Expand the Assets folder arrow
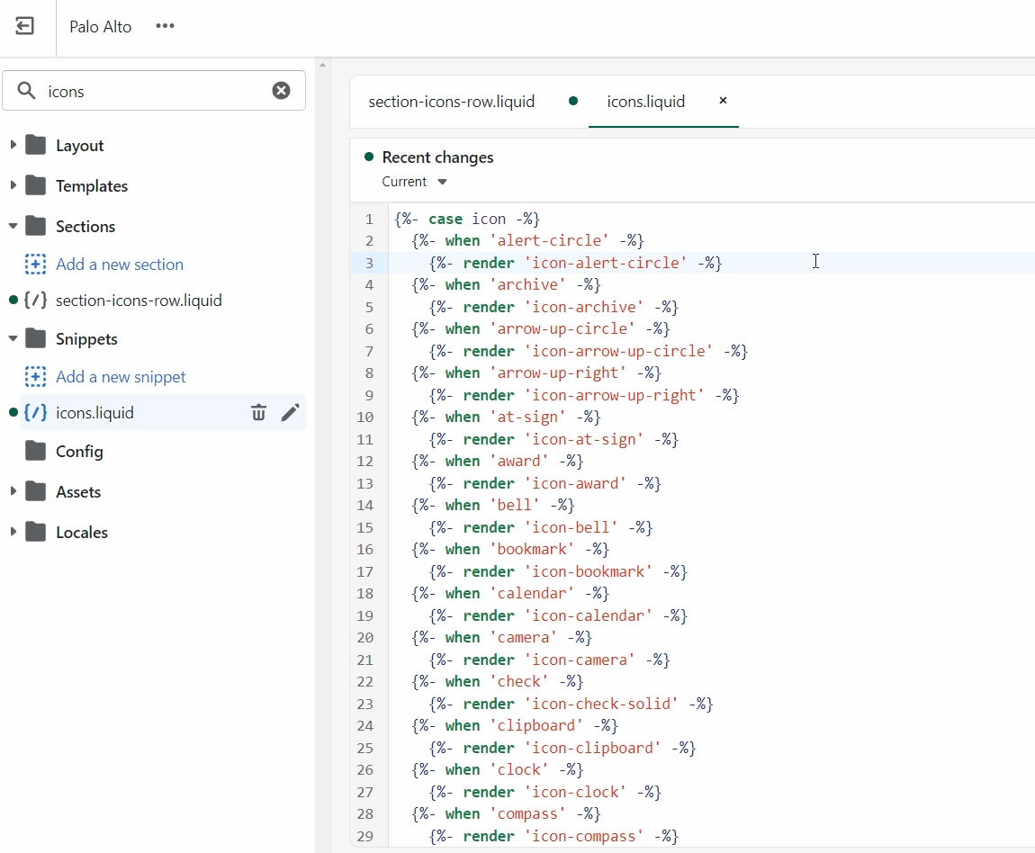 pos(13,490)
